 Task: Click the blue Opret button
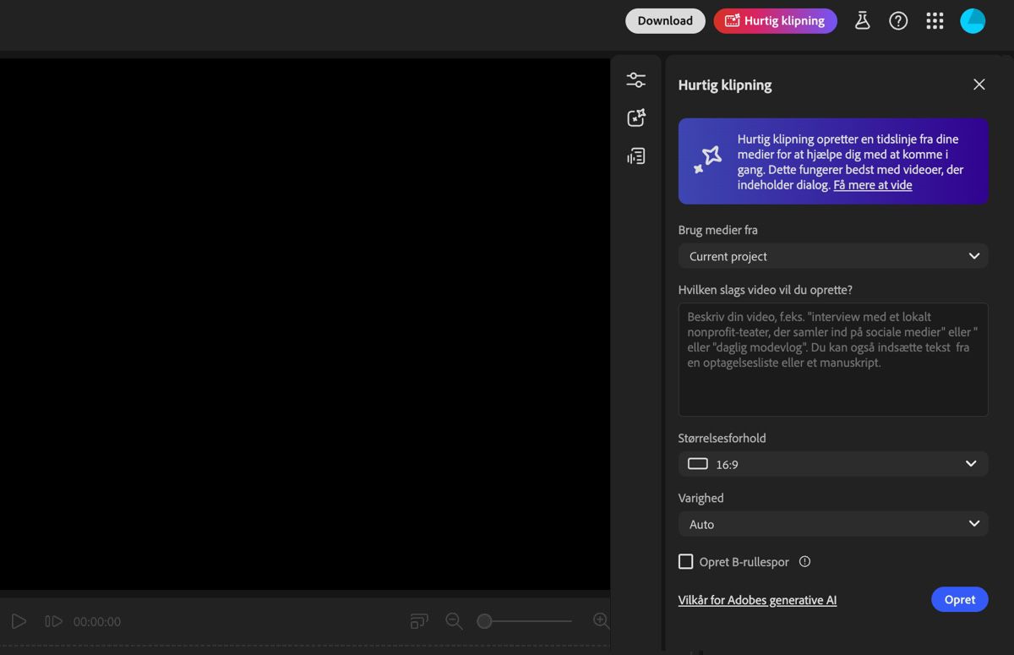960,599
